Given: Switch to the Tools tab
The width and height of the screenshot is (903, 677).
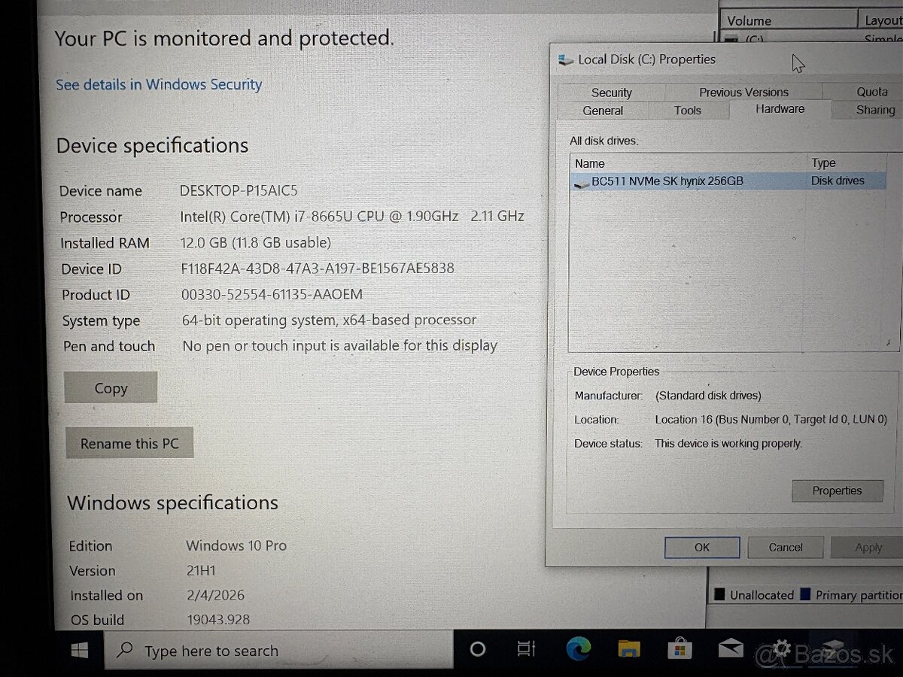Looking at the screenshot, I should (687, 110).
